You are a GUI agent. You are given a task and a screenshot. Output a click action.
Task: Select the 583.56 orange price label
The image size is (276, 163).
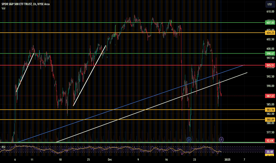click(x=270, y=110)
